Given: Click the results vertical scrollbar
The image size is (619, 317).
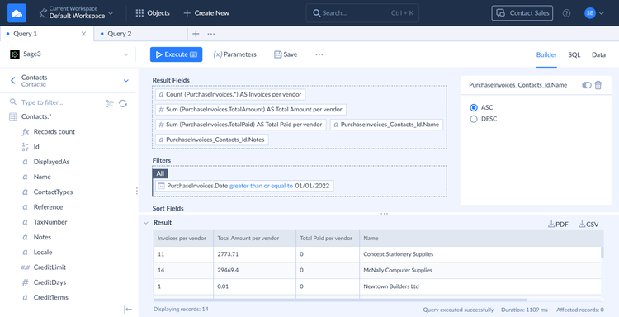Looking at the screenshot, I should pos(602,253).
